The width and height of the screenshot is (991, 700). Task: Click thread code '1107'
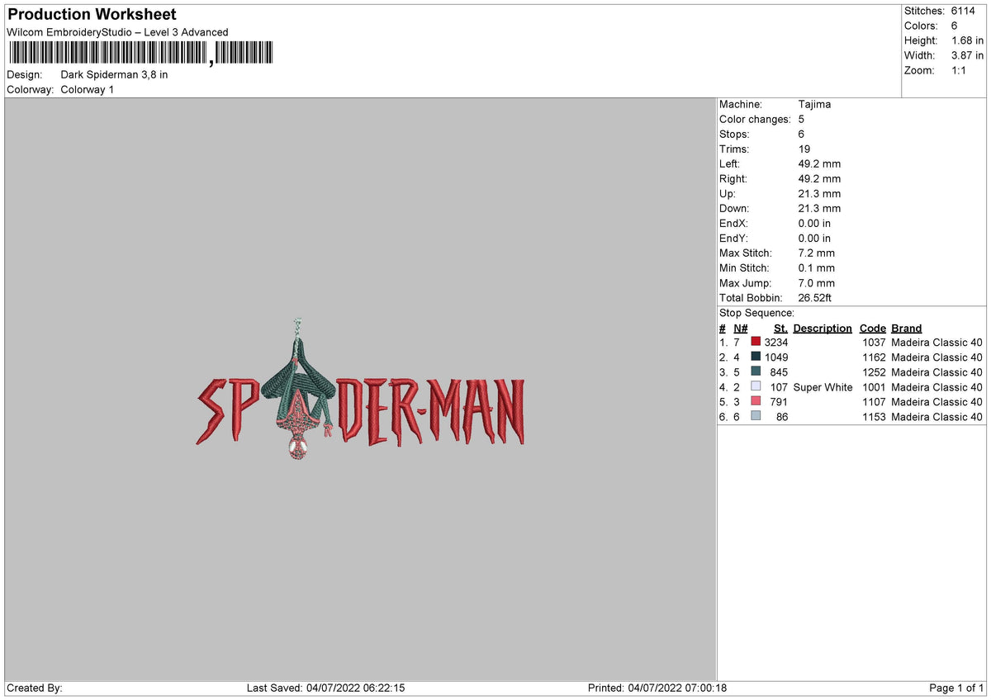pyautogui.click(x=873, y=401)
